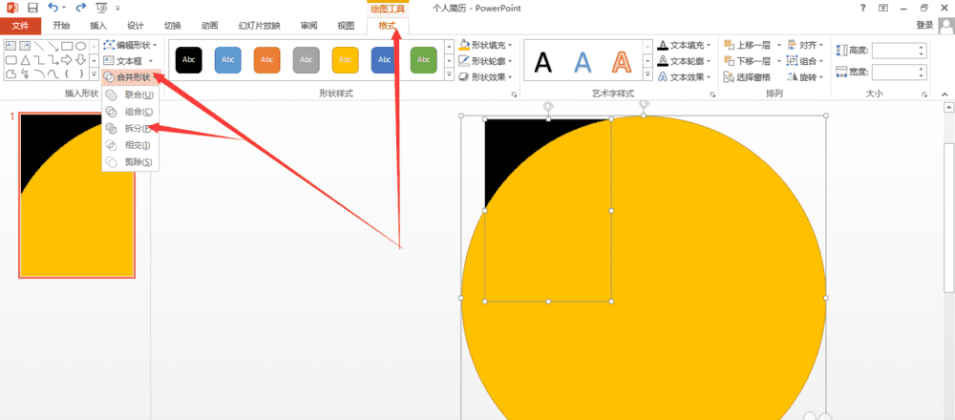Open 形状效果 (Shape Effects) options
Screen dimensions: 955x420
[x=485, y=77]
